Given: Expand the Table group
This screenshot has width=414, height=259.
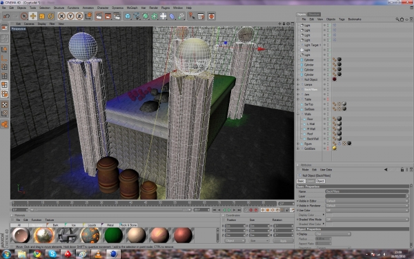Looking at the screenshot, I should pyautogui.click(x=298, y=99).
